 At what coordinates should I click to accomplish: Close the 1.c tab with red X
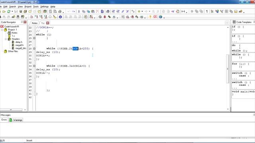pyautogui.click(x=48, y=23)
